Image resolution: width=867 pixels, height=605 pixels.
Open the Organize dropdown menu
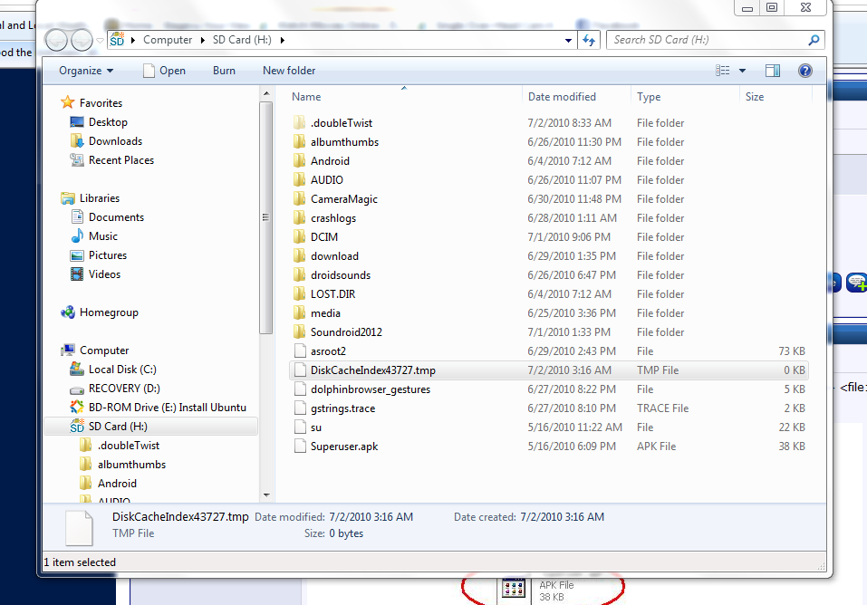[86, 71]
